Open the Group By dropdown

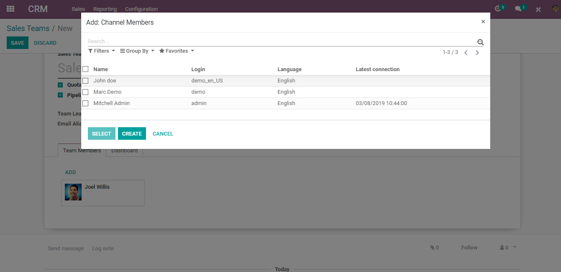(137, 51)
